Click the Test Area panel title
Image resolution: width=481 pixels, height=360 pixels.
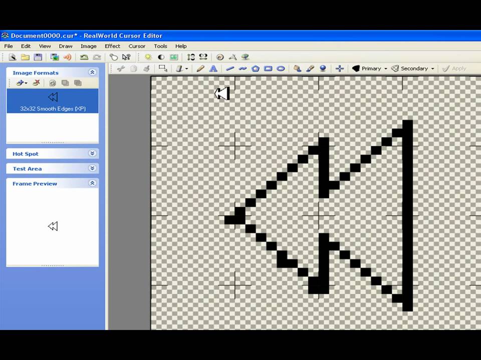tap(27, 168)
